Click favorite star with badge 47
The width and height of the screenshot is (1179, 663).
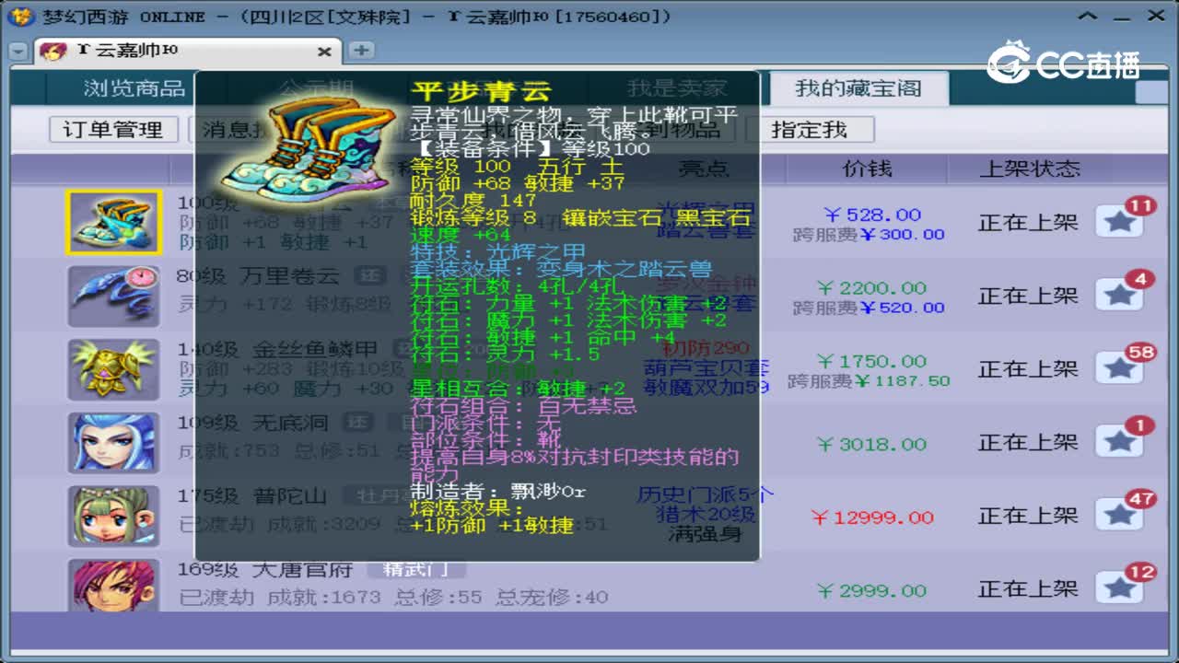(x=1119, y=516)
